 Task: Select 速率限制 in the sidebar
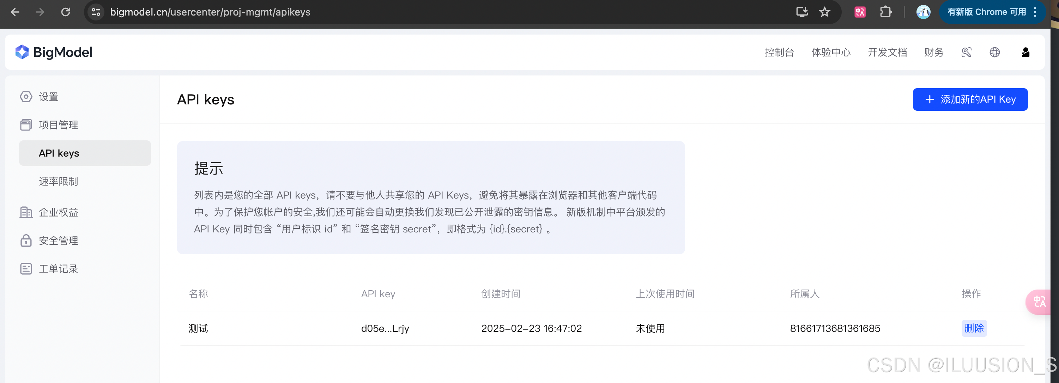58,181
